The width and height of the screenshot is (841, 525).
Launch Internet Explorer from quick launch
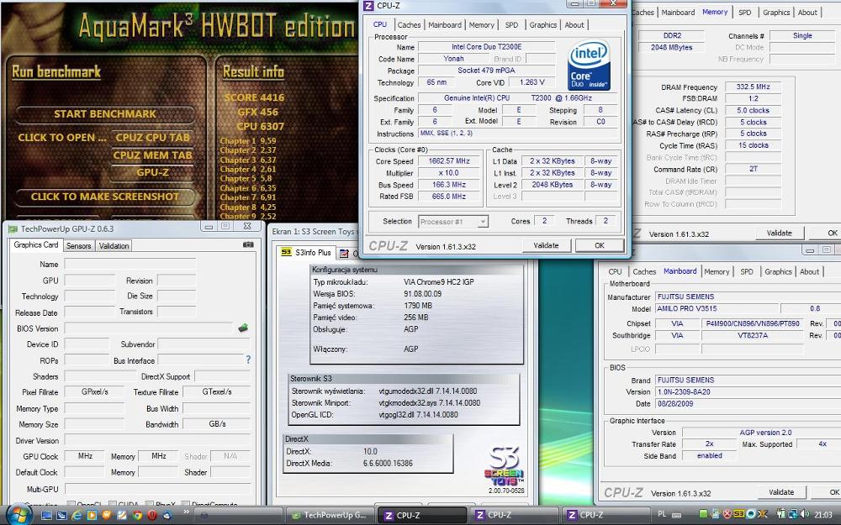pos(77,516)
